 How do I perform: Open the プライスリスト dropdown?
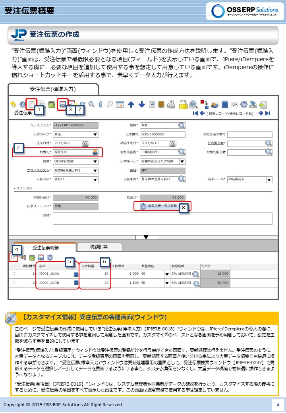coord(95,171)
